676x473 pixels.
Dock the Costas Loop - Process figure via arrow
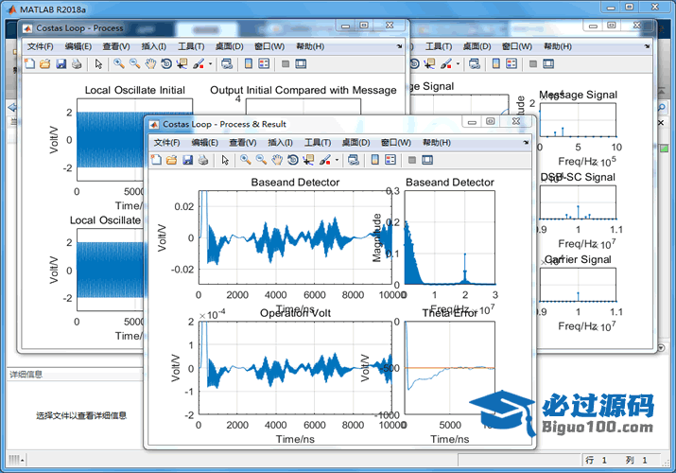(399, 46)
